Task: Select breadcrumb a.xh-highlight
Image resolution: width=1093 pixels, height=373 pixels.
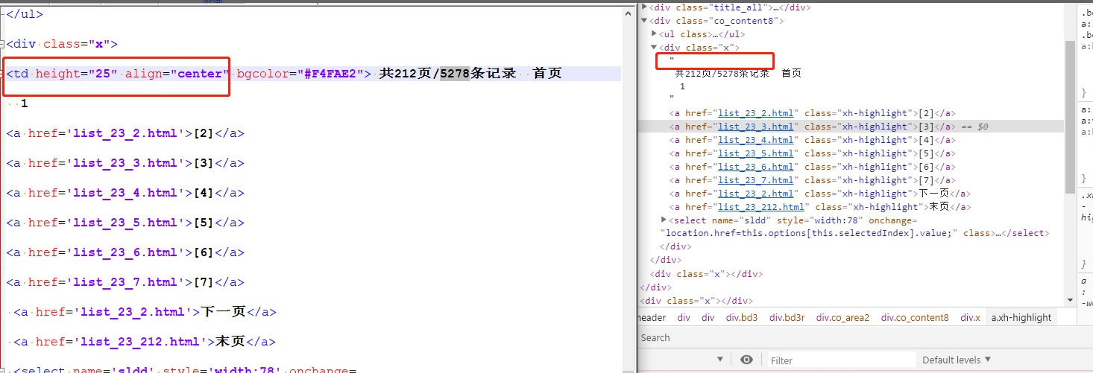Action: [1021, 317]
